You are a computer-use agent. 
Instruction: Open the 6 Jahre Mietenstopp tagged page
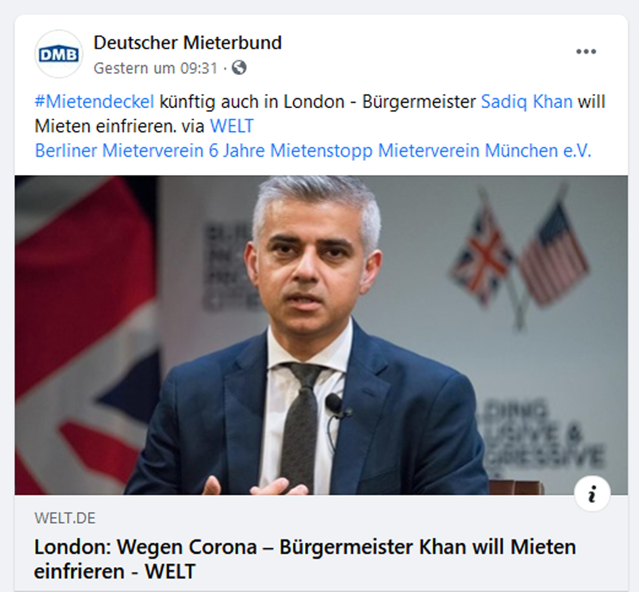click(x=291, y=151)
